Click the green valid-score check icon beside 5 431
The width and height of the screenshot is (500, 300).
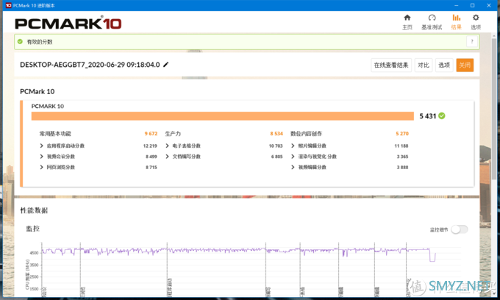tap(442, 116)
